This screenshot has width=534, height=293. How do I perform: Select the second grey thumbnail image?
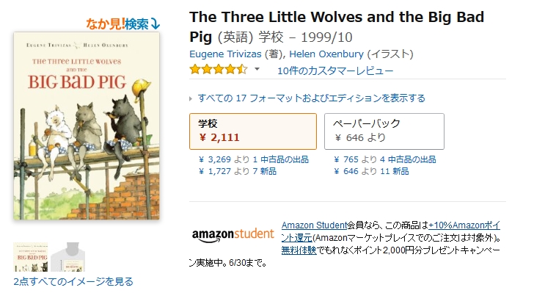(x=67, y=257)
